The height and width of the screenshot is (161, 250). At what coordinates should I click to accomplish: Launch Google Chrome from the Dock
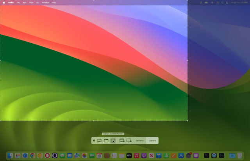(x=32, y=156)
